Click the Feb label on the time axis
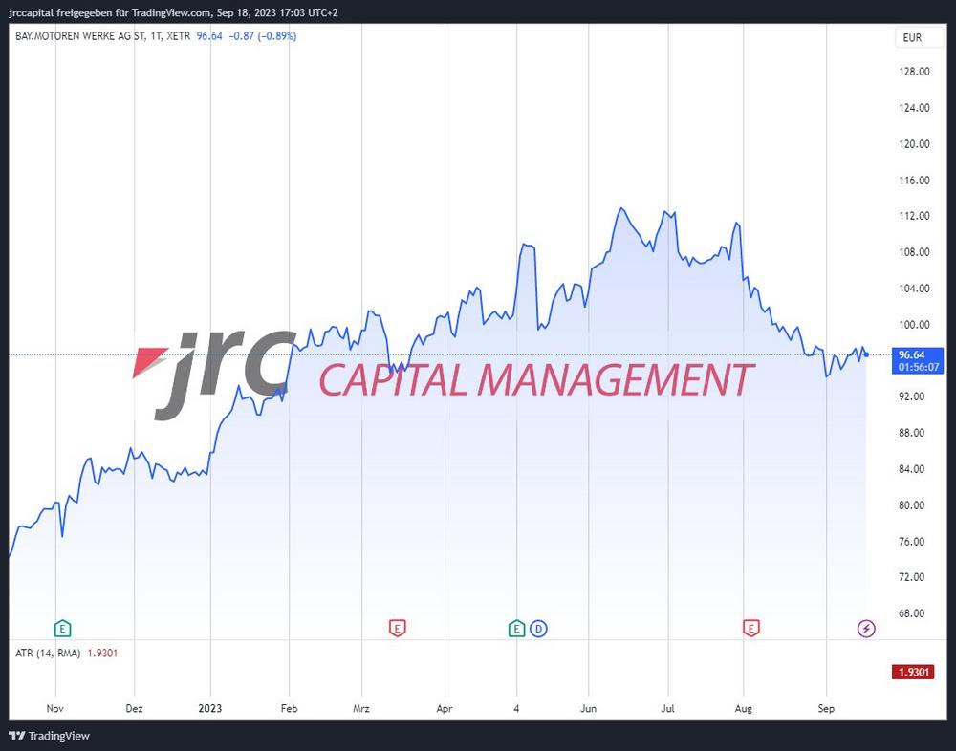The image size is (956, 751). tap(289, 708)
